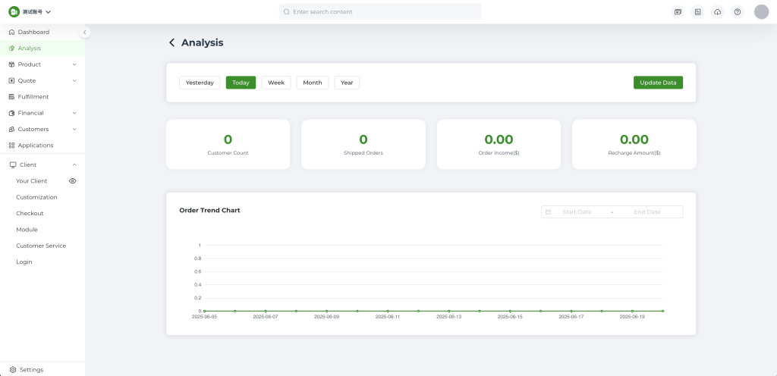Go to Dashboard in the sidebar
Image resolution: width=777 pixels, height=376 pixels.
point(33,32)
